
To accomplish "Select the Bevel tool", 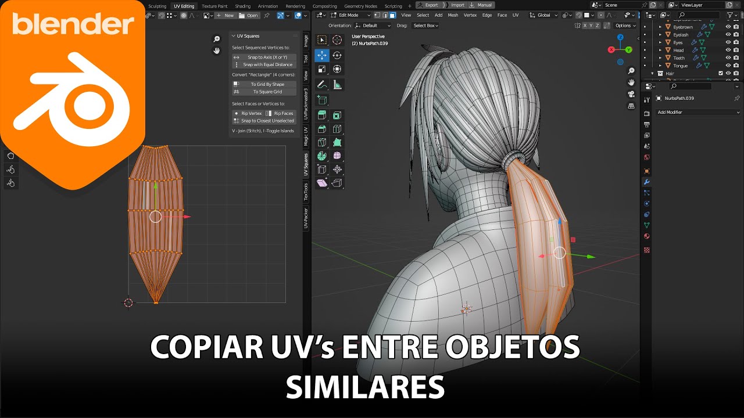I will coord(321,129).
